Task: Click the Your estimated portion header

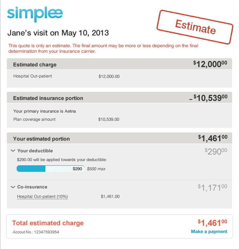Action: tap(41, 139)
